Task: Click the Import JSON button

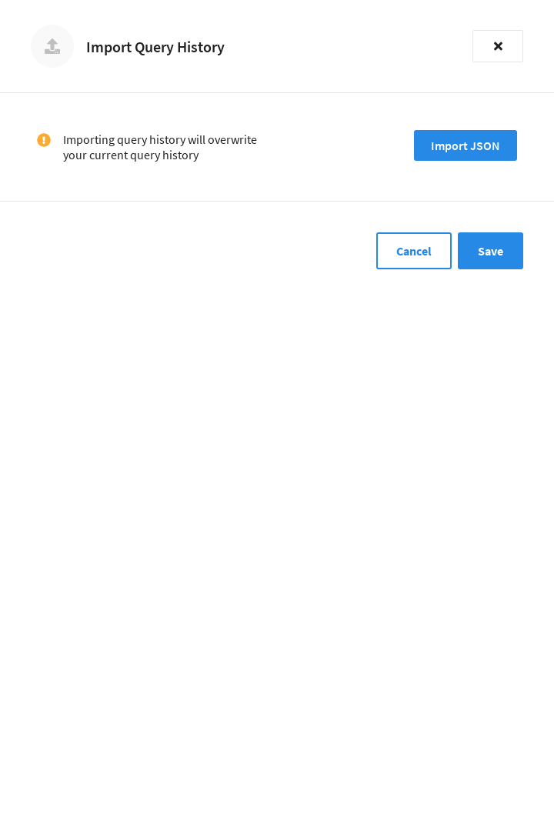Action: click(x=466, y=145)
